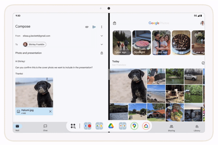
Task: Expand the To recipients field
Action: (x=102, y=44)
